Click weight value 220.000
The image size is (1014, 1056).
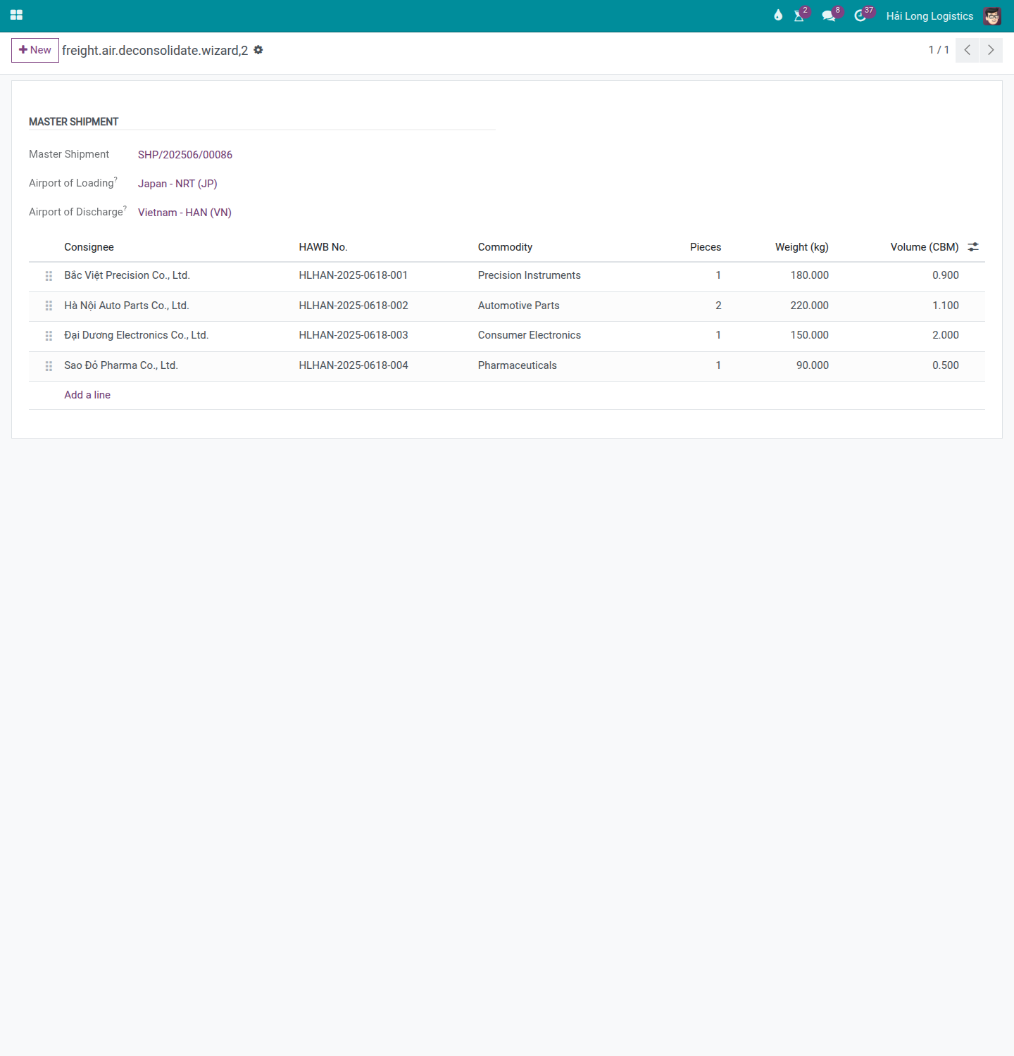(x=810, y=306)
